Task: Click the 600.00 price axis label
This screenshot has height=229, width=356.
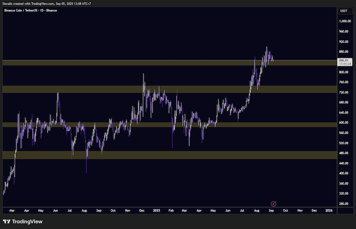Action: pyautogui.click(x=344, y=122)
